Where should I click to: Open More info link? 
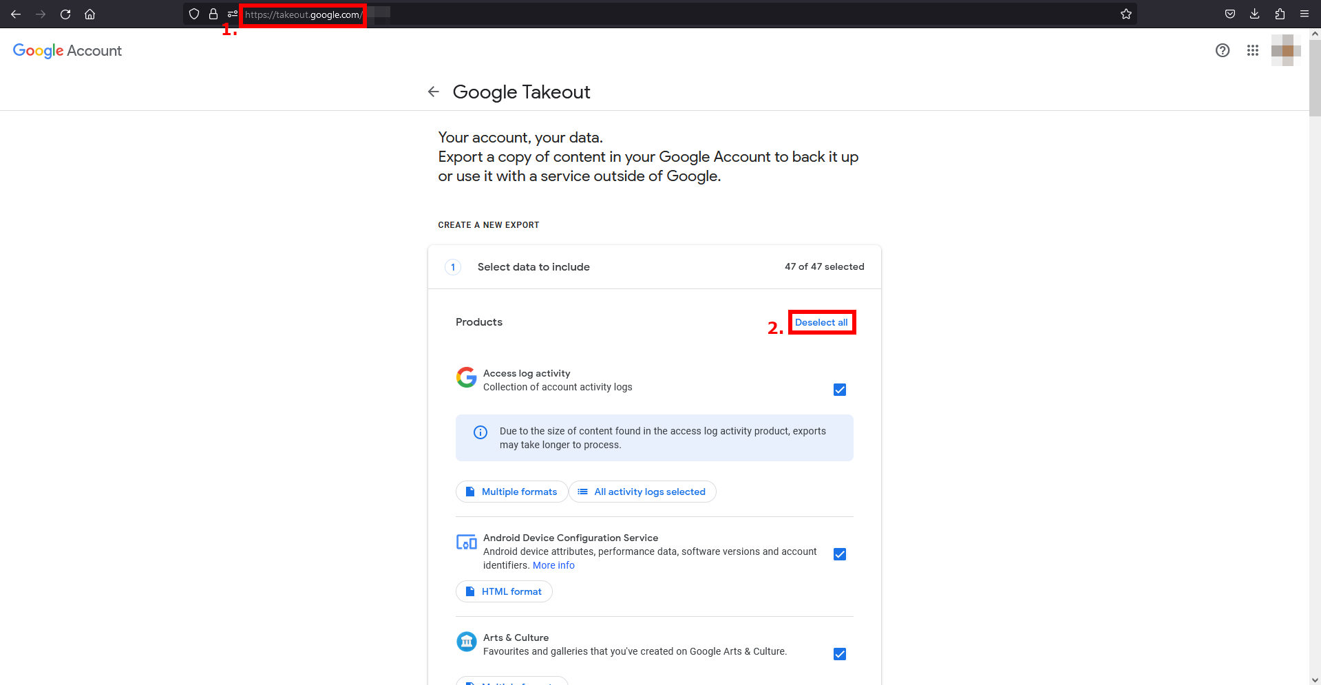point(553,565)
